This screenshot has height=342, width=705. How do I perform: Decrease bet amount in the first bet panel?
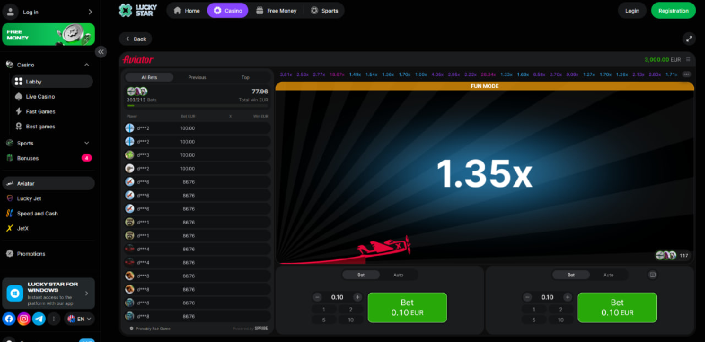coord(317,297)
